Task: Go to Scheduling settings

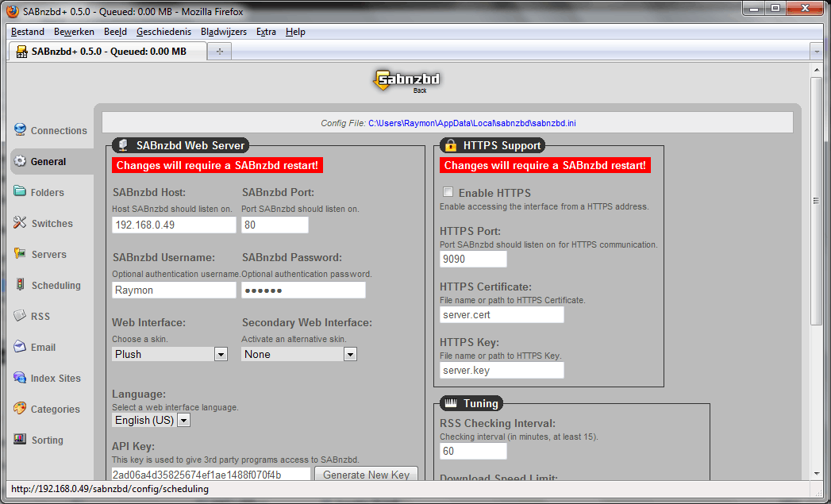Action: coord(56,285)
